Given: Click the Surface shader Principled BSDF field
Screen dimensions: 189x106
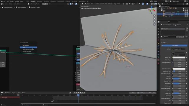Looking at the screenshot, I should tap(178, 49).
